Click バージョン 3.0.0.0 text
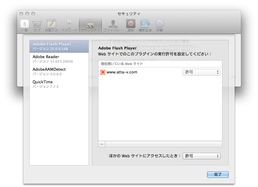Image resolution: width=258 pixels, height=187 pixels. pyautogui.click(x=47, y=74)
